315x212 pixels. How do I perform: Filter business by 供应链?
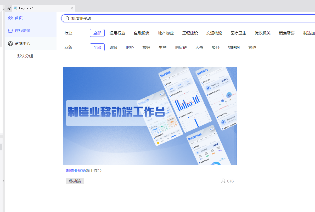coord(181,48)
